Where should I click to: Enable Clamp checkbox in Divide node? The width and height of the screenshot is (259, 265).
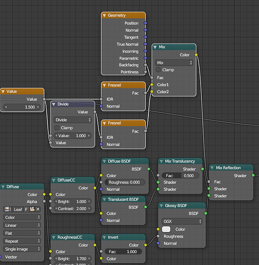tap(57, 128)
